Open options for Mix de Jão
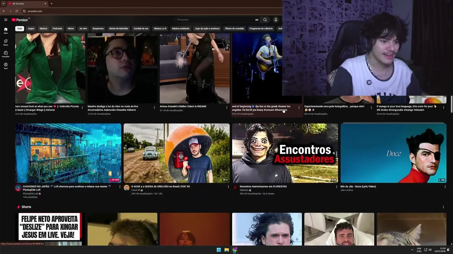The image size is (453, 254). pyautogui.click(x=445, y=187)
